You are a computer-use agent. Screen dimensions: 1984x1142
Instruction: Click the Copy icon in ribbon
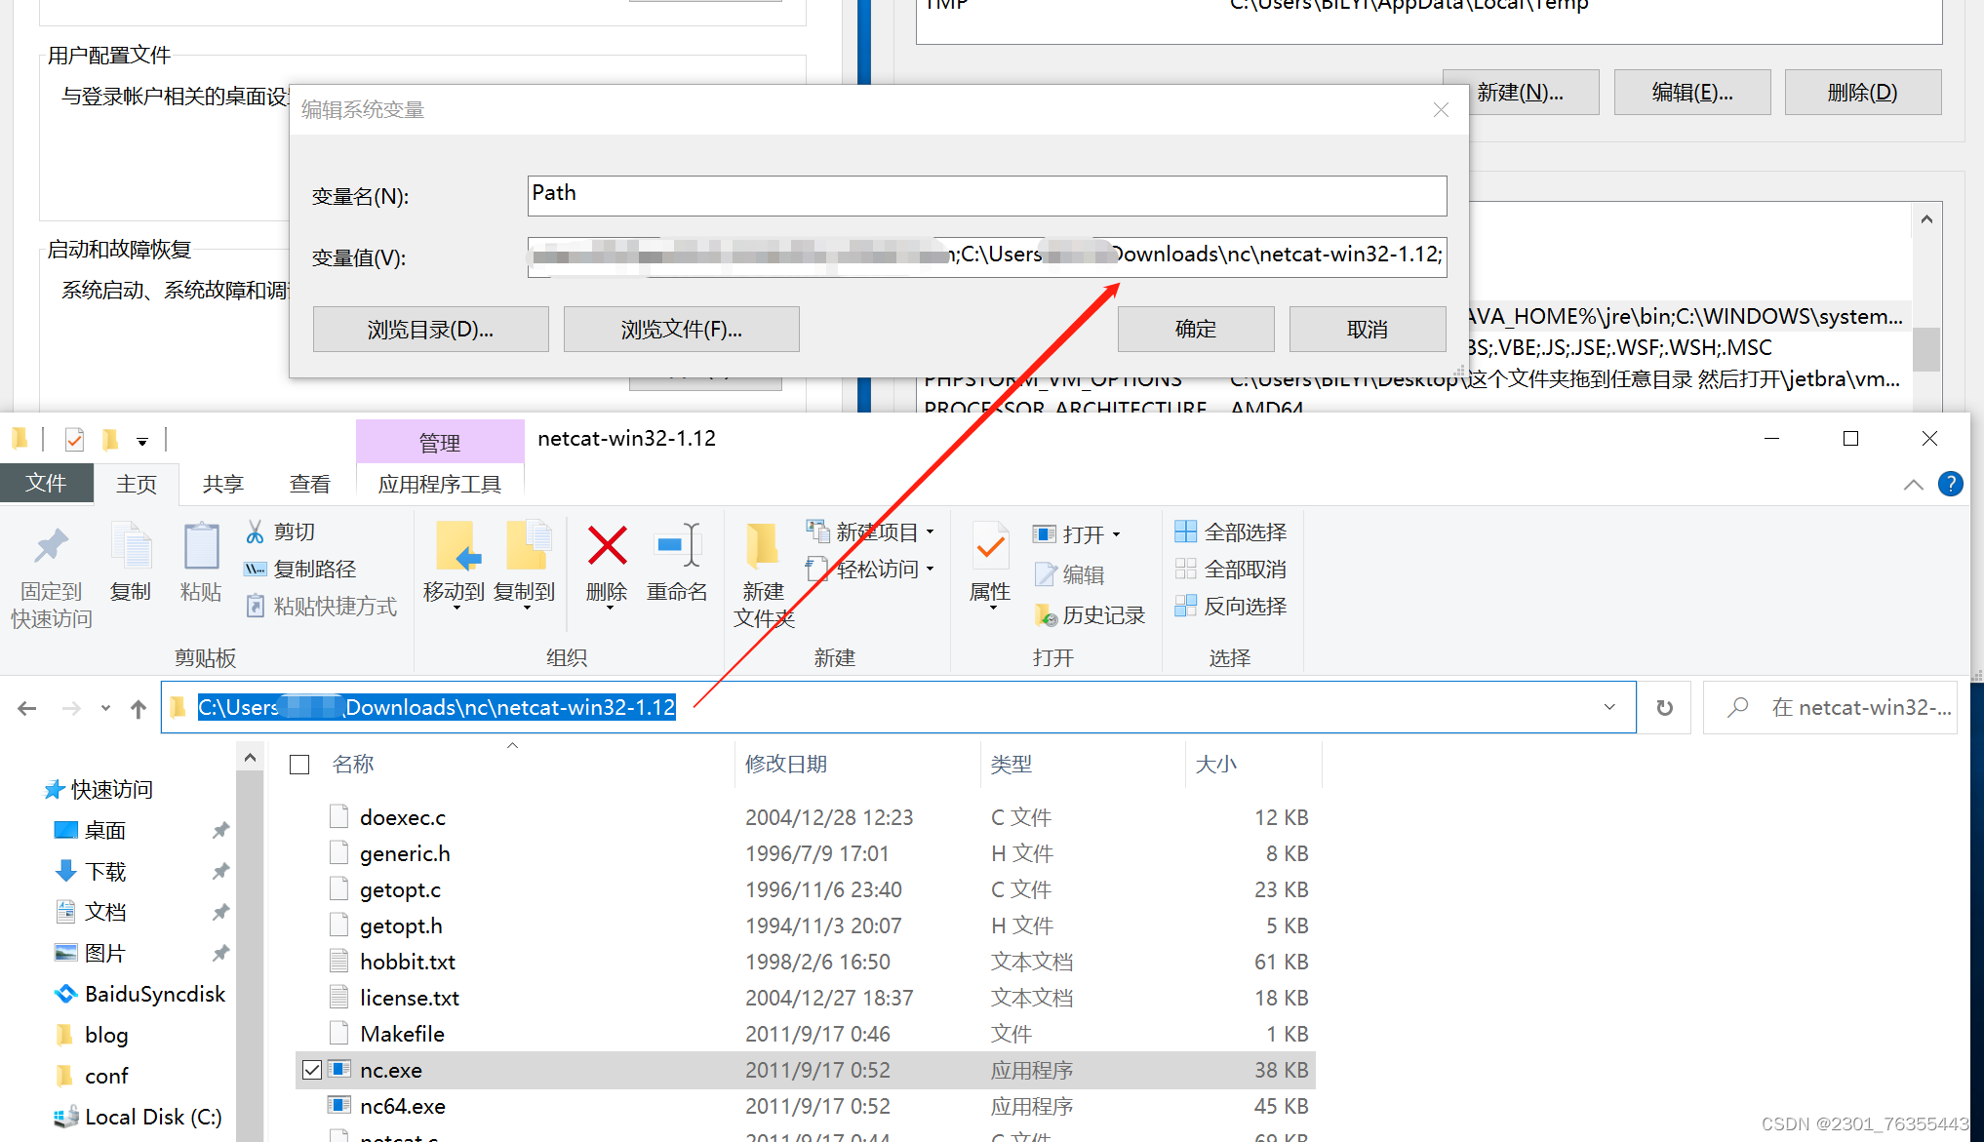click(x=131, y=547)
